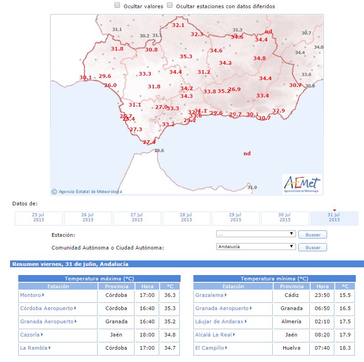Open the Alcalá La Real station link

pos(213,335)
